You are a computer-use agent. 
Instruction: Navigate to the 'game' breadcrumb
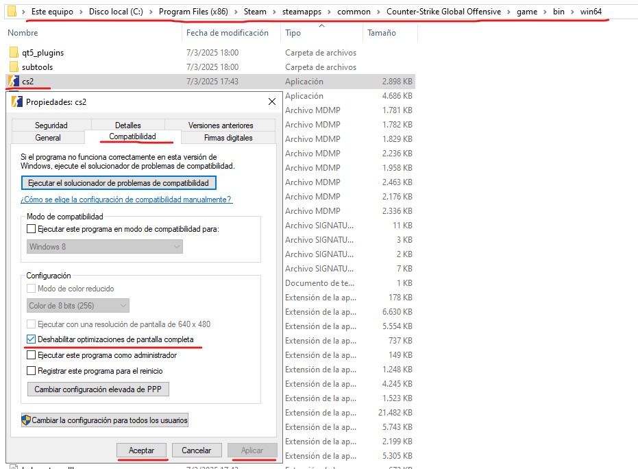527,12
